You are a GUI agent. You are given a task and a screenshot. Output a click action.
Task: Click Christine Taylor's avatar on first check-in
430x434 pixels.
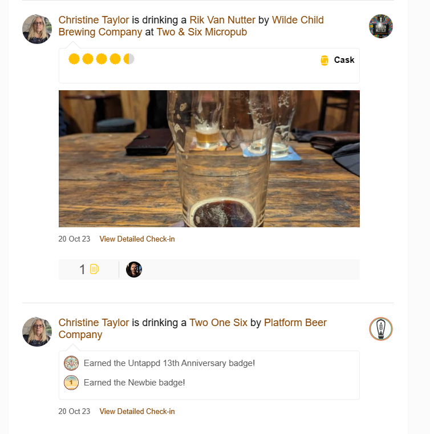click(x=37, y=29)
